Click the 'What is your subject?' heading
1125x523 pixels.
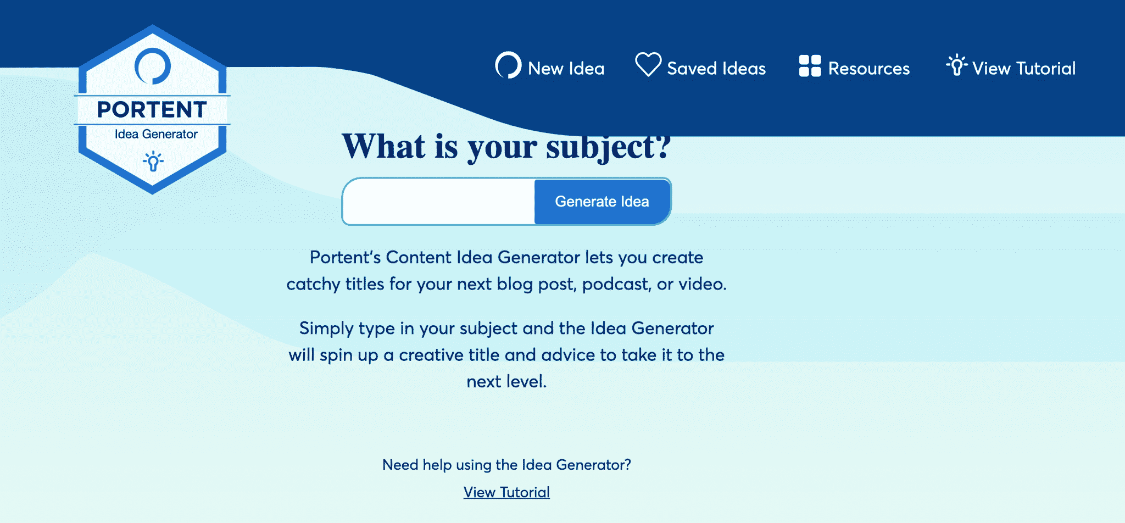506,147
